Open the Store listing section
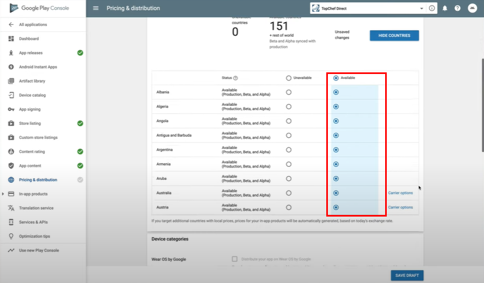The height and width of the screenshot is (283, 484). coord(30,123)
